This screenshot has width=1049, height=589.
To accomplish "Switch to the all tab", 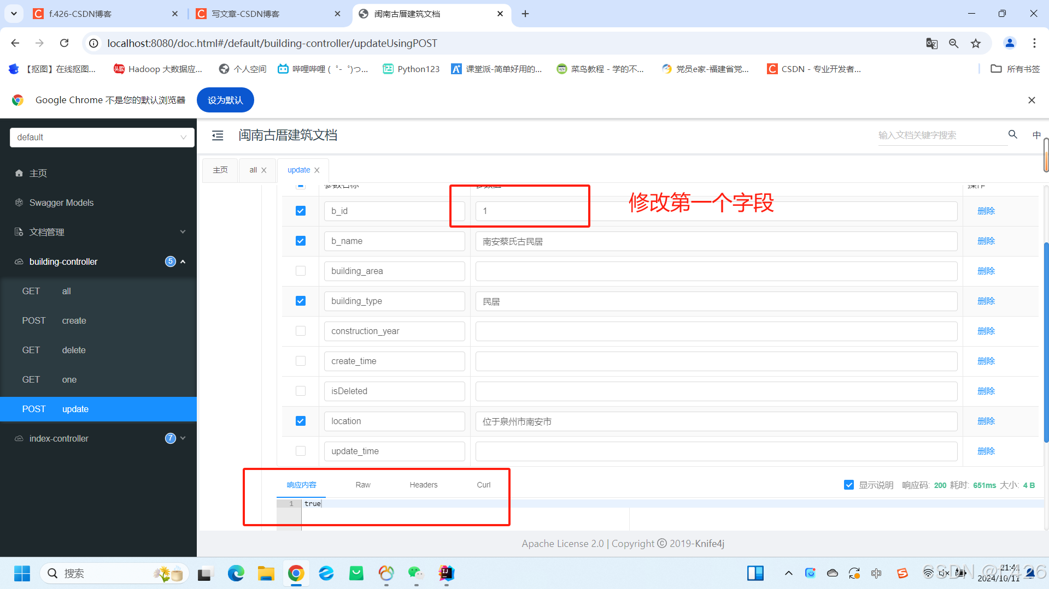I will 253,170.
